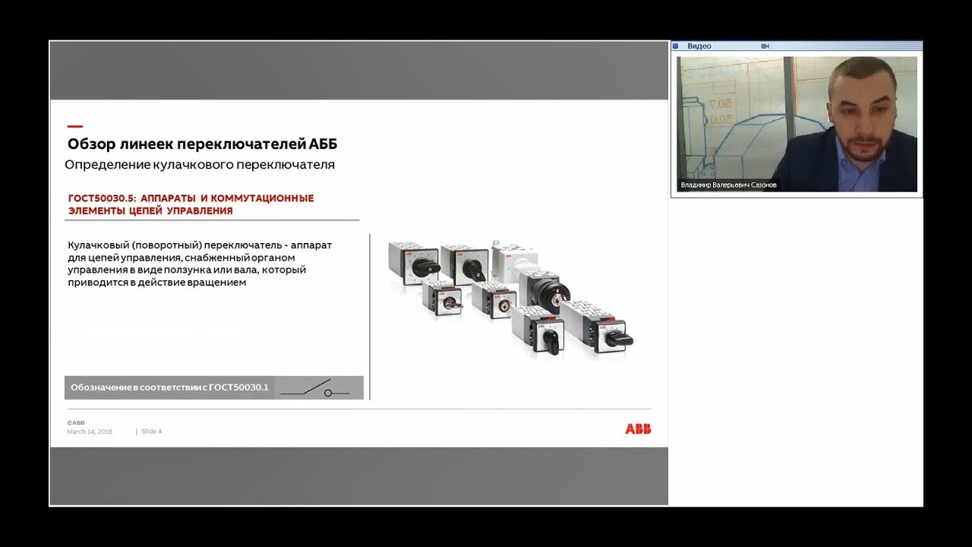
Task: Open the presenter webcam video feed
Action: (797, 124)
